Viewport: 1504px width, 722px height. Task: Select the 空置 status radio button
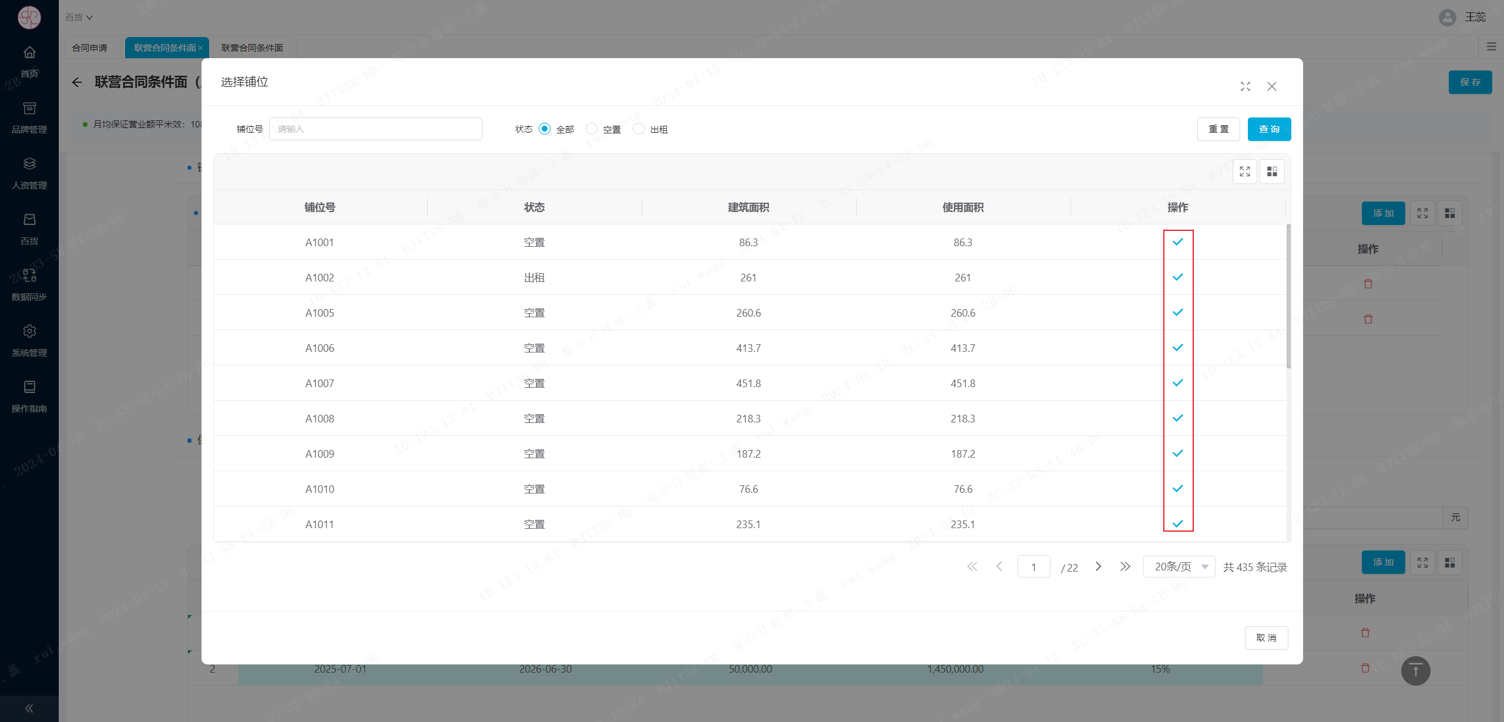(x=592, y=129)
